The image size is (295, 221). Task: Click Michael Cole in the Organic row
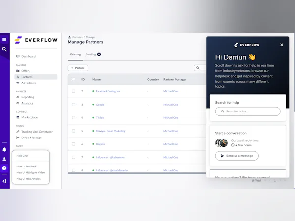[171, 144]
